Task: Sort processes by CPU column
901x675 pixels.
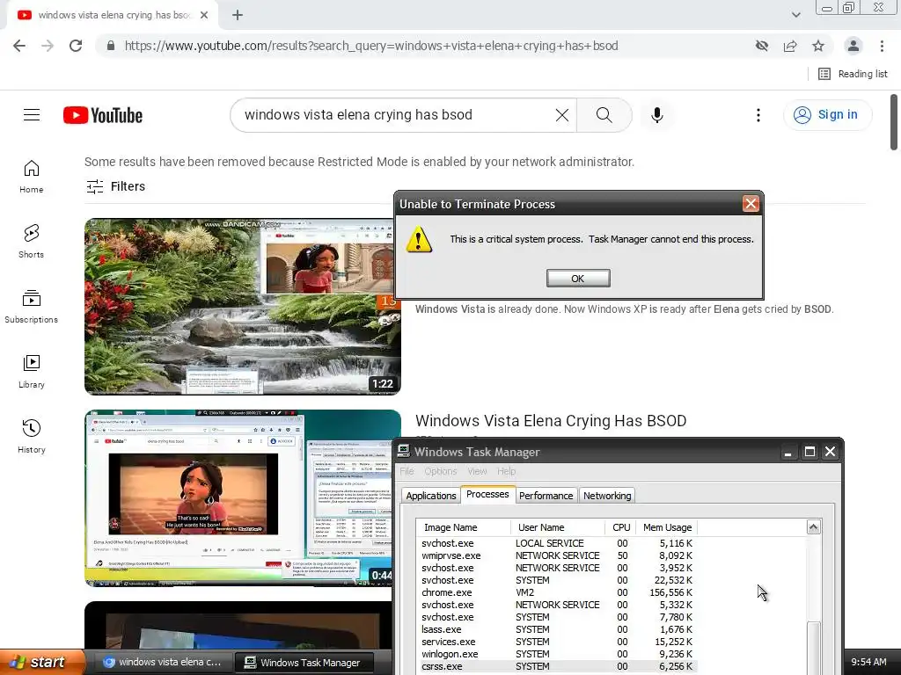Action: click(620, 527)
